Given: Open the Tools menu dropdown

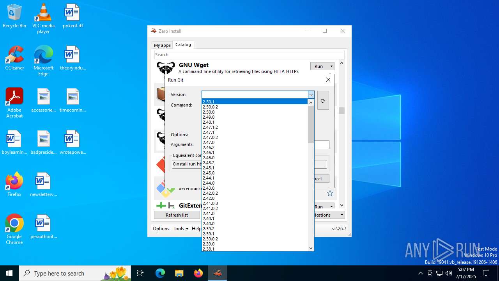Looking at the screenshot, I should point(181,229).
